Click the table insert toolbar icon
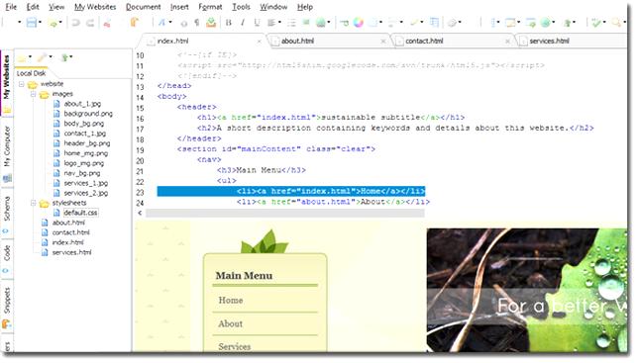This screenshot has width=638, height=363. 434,23
